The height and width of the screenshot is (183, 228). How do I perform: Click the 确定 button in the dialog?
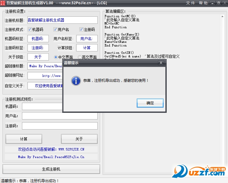[x=150, y=103]
